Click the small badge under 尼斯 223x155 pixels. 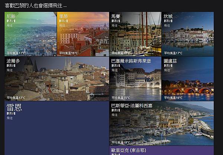coord(11,21)
